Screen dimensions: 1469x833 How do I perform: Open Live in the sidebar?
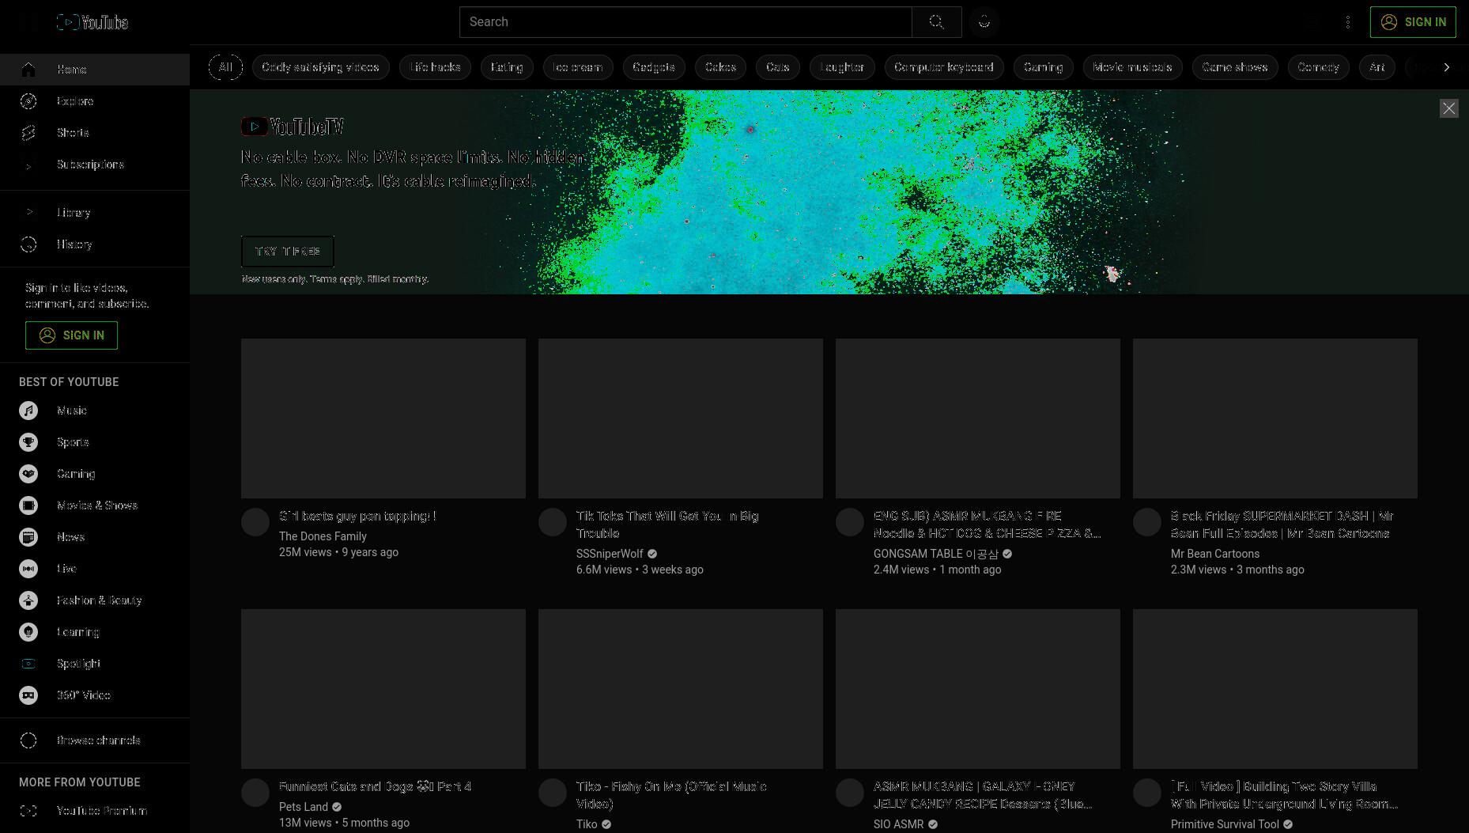click(95, 569)
